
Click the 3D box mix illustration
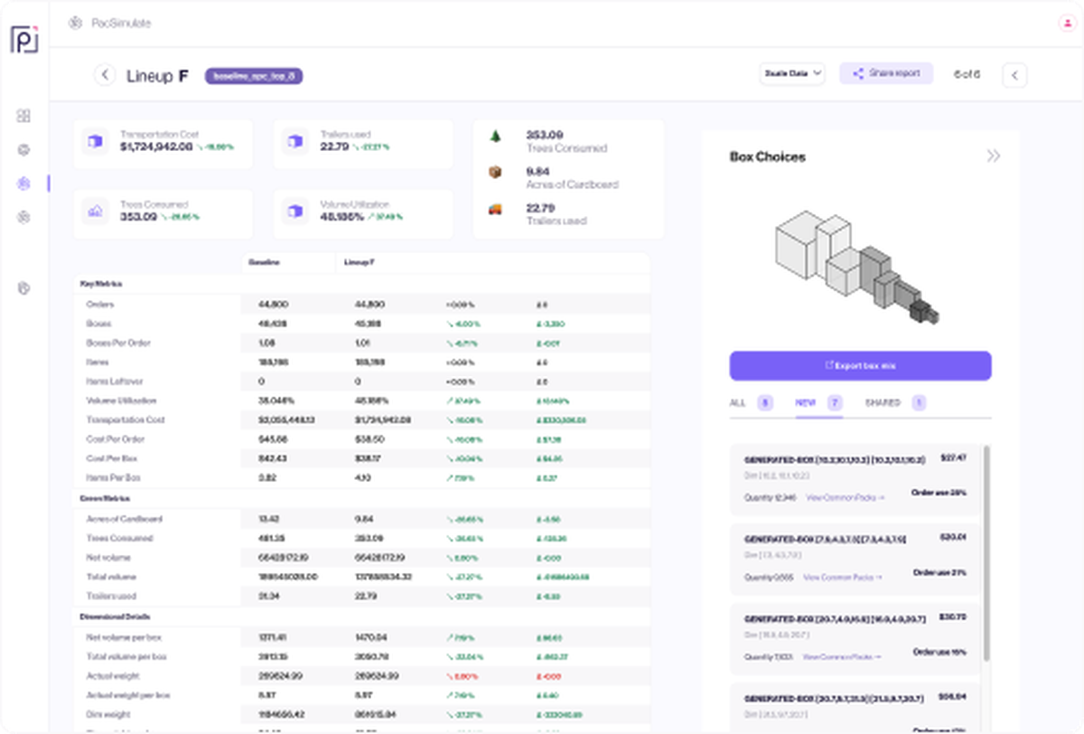[856, 268]
